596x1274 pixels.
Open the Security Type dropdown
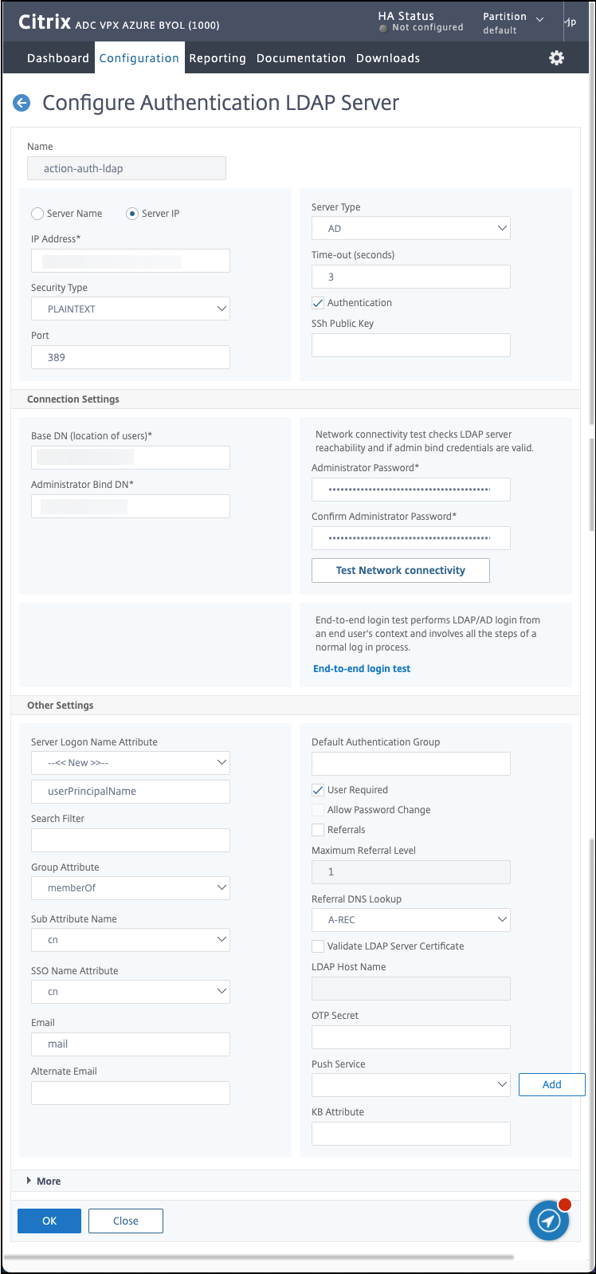(x=131, y=309)
